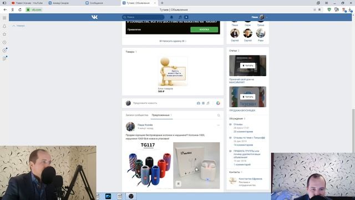Click the profile avatar in VK header
The height and width of the screenshot is (200, 355).
pyautogui.click(x=262, y=17)
